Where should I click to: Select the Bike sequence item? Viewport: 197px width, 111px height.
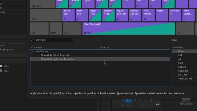click(x=6, y=71)
